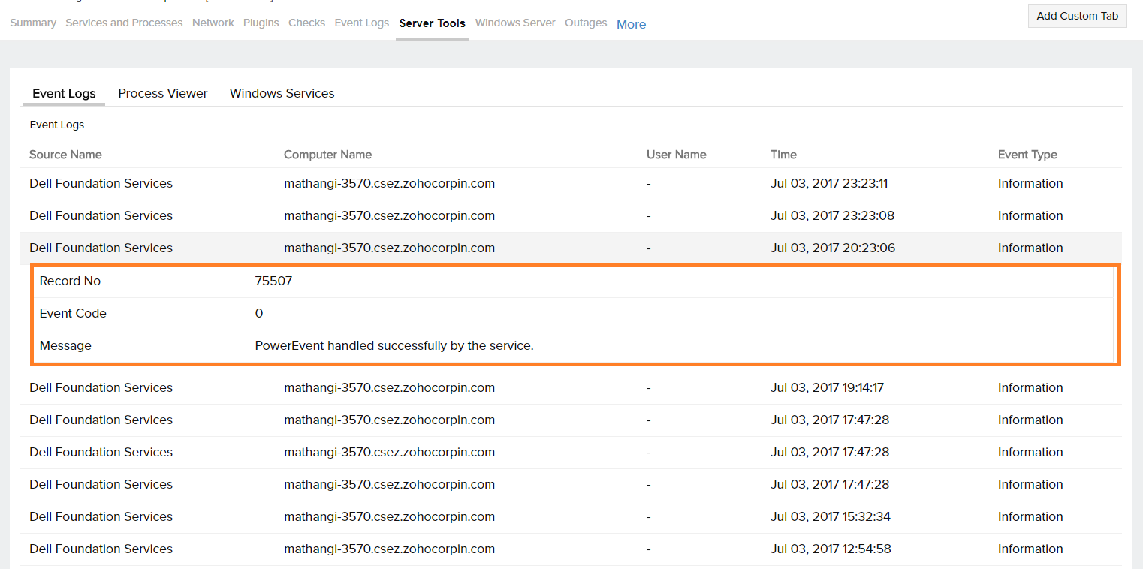Open the Plugins tab
The height and width of the screenshot is (569, 1143).
[x=261, y=23]
